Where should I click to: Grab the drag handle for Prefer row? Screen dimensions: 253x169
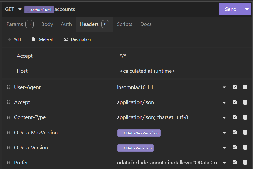(x=8, y=163)
